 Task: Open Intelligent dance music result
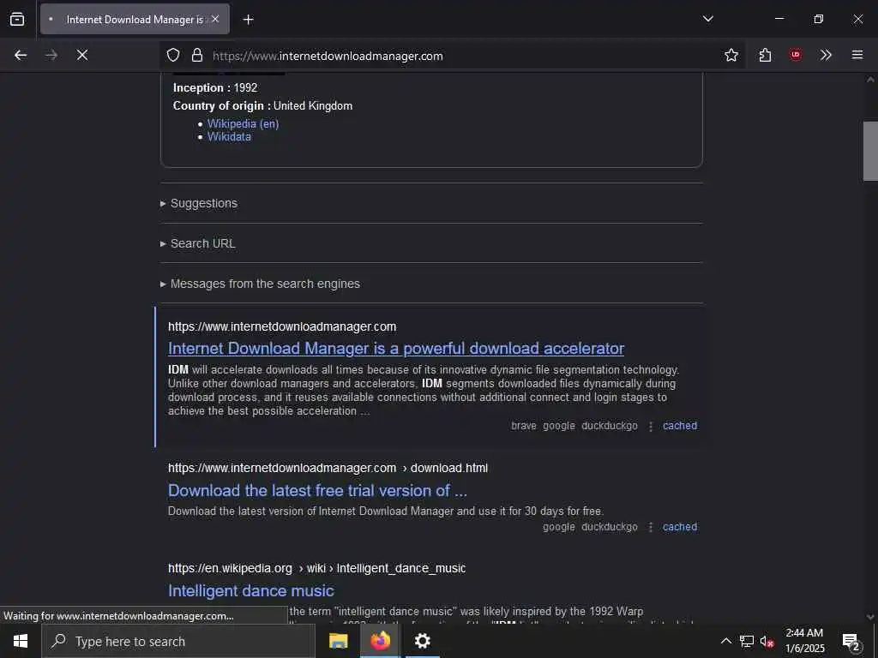[251, 591]
